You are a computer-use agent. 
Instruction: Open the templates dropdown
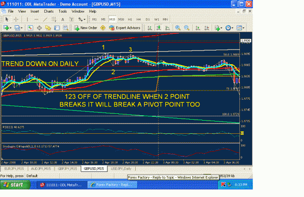[240, 28]
